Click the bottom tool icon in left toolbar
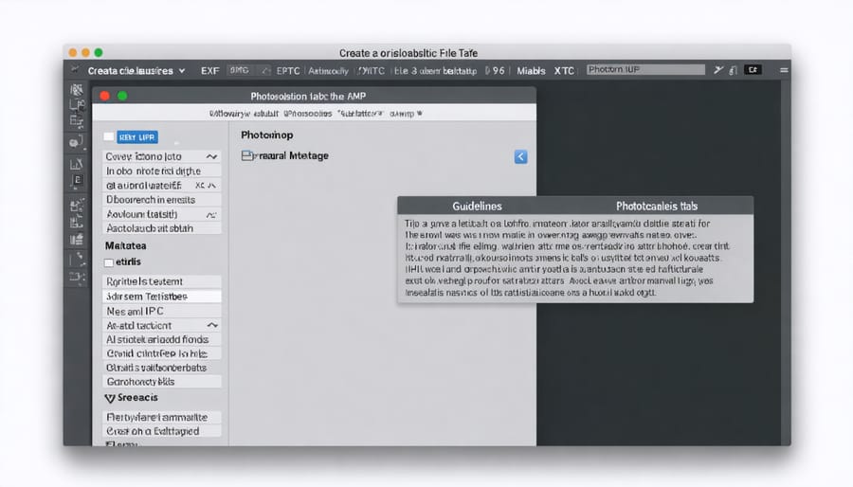The image size is (853, 487). [77, 278]
